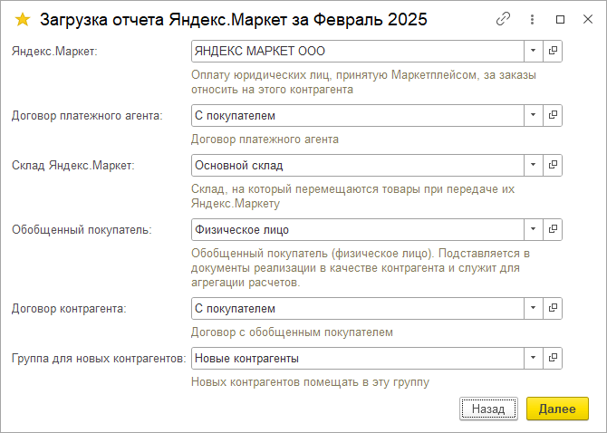Viewport: 607px width, 433px height.
Task: Open the Яндекс.Маркет contractor record via open icon
Action: point(554,52)
